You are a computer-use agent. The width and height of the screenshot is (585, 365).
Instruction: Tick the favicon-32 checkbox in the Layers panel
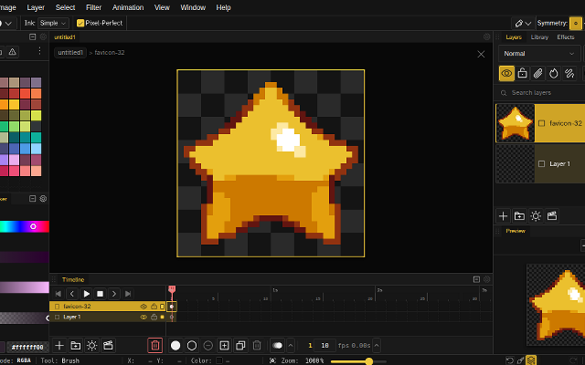click(542, 123)
